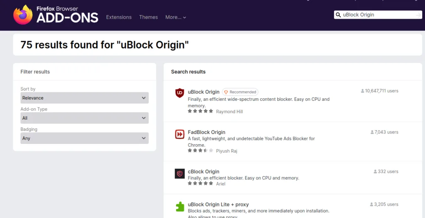The width and height of the screenshot is (425, 218).
Task: Click the Lite + proxy description text
Action: (x=259, y=214)
